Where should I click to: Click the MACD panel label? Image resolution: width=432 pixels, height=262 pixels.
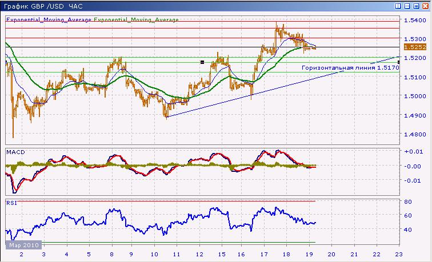[14, 151]
